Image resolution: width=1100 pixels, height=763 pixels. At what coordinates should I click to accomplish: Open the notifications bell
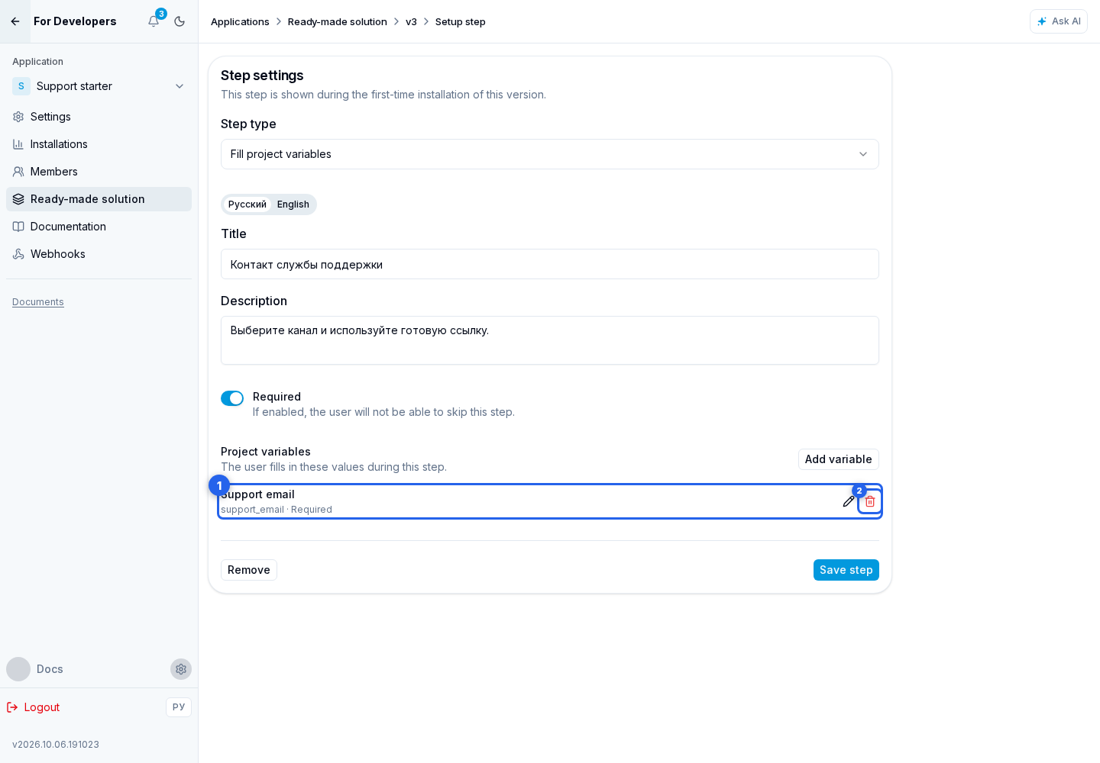[x=154, y=21]
